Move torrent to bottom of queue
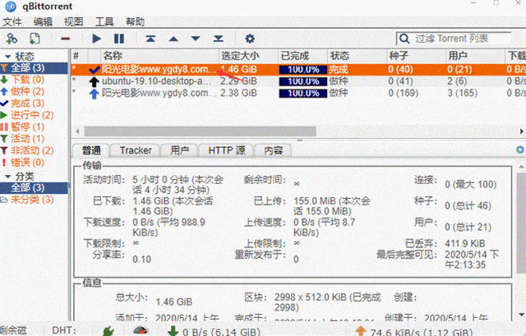Viewport: 526px width, 336px height. click(219, 39)
